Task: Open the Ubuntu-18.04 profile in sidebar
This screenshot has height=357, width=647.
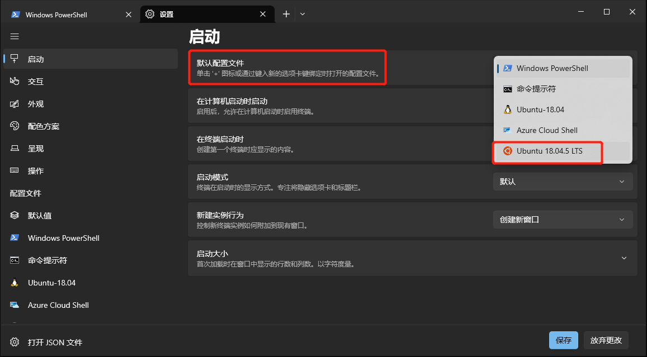Action: pos(91,282)
